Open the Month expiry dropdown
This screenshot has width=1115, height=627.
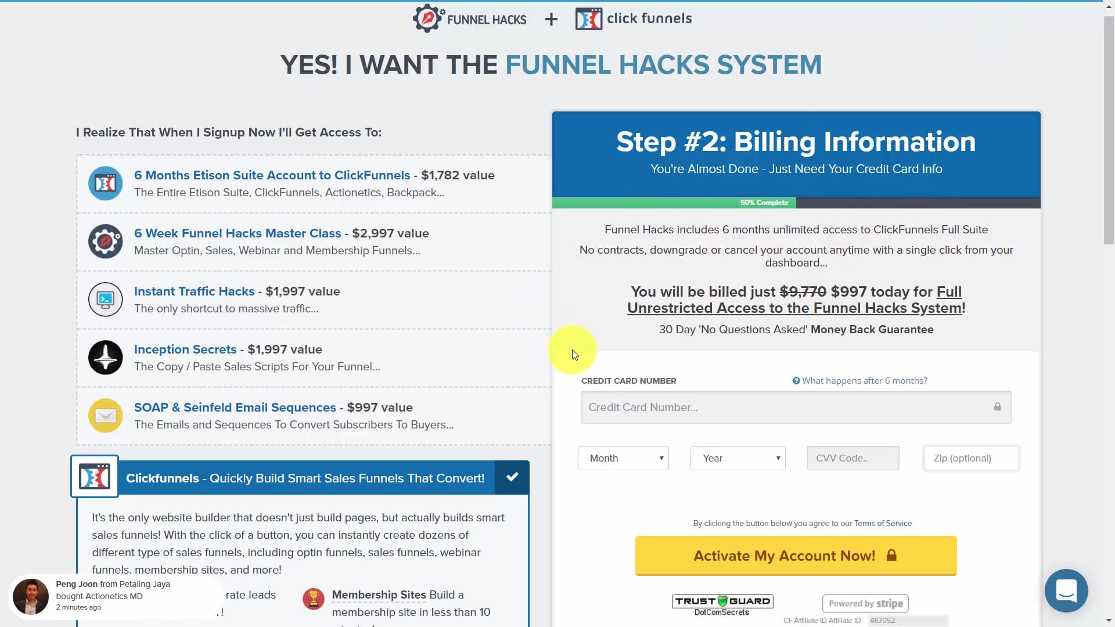click(623, 458)
